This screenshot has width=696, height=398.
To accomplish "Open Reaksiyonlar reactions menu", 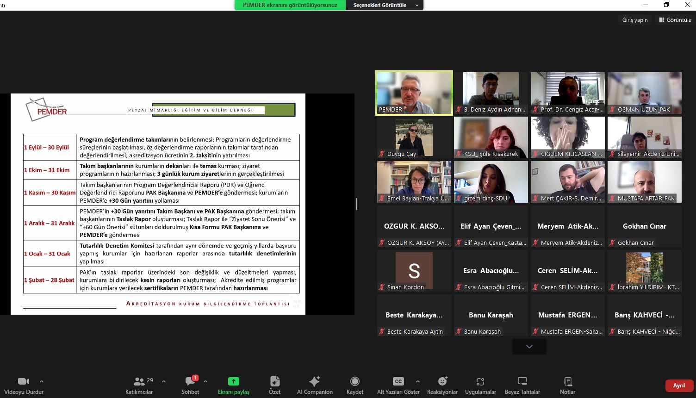I will pyautogui.click(x=442, y=385).
